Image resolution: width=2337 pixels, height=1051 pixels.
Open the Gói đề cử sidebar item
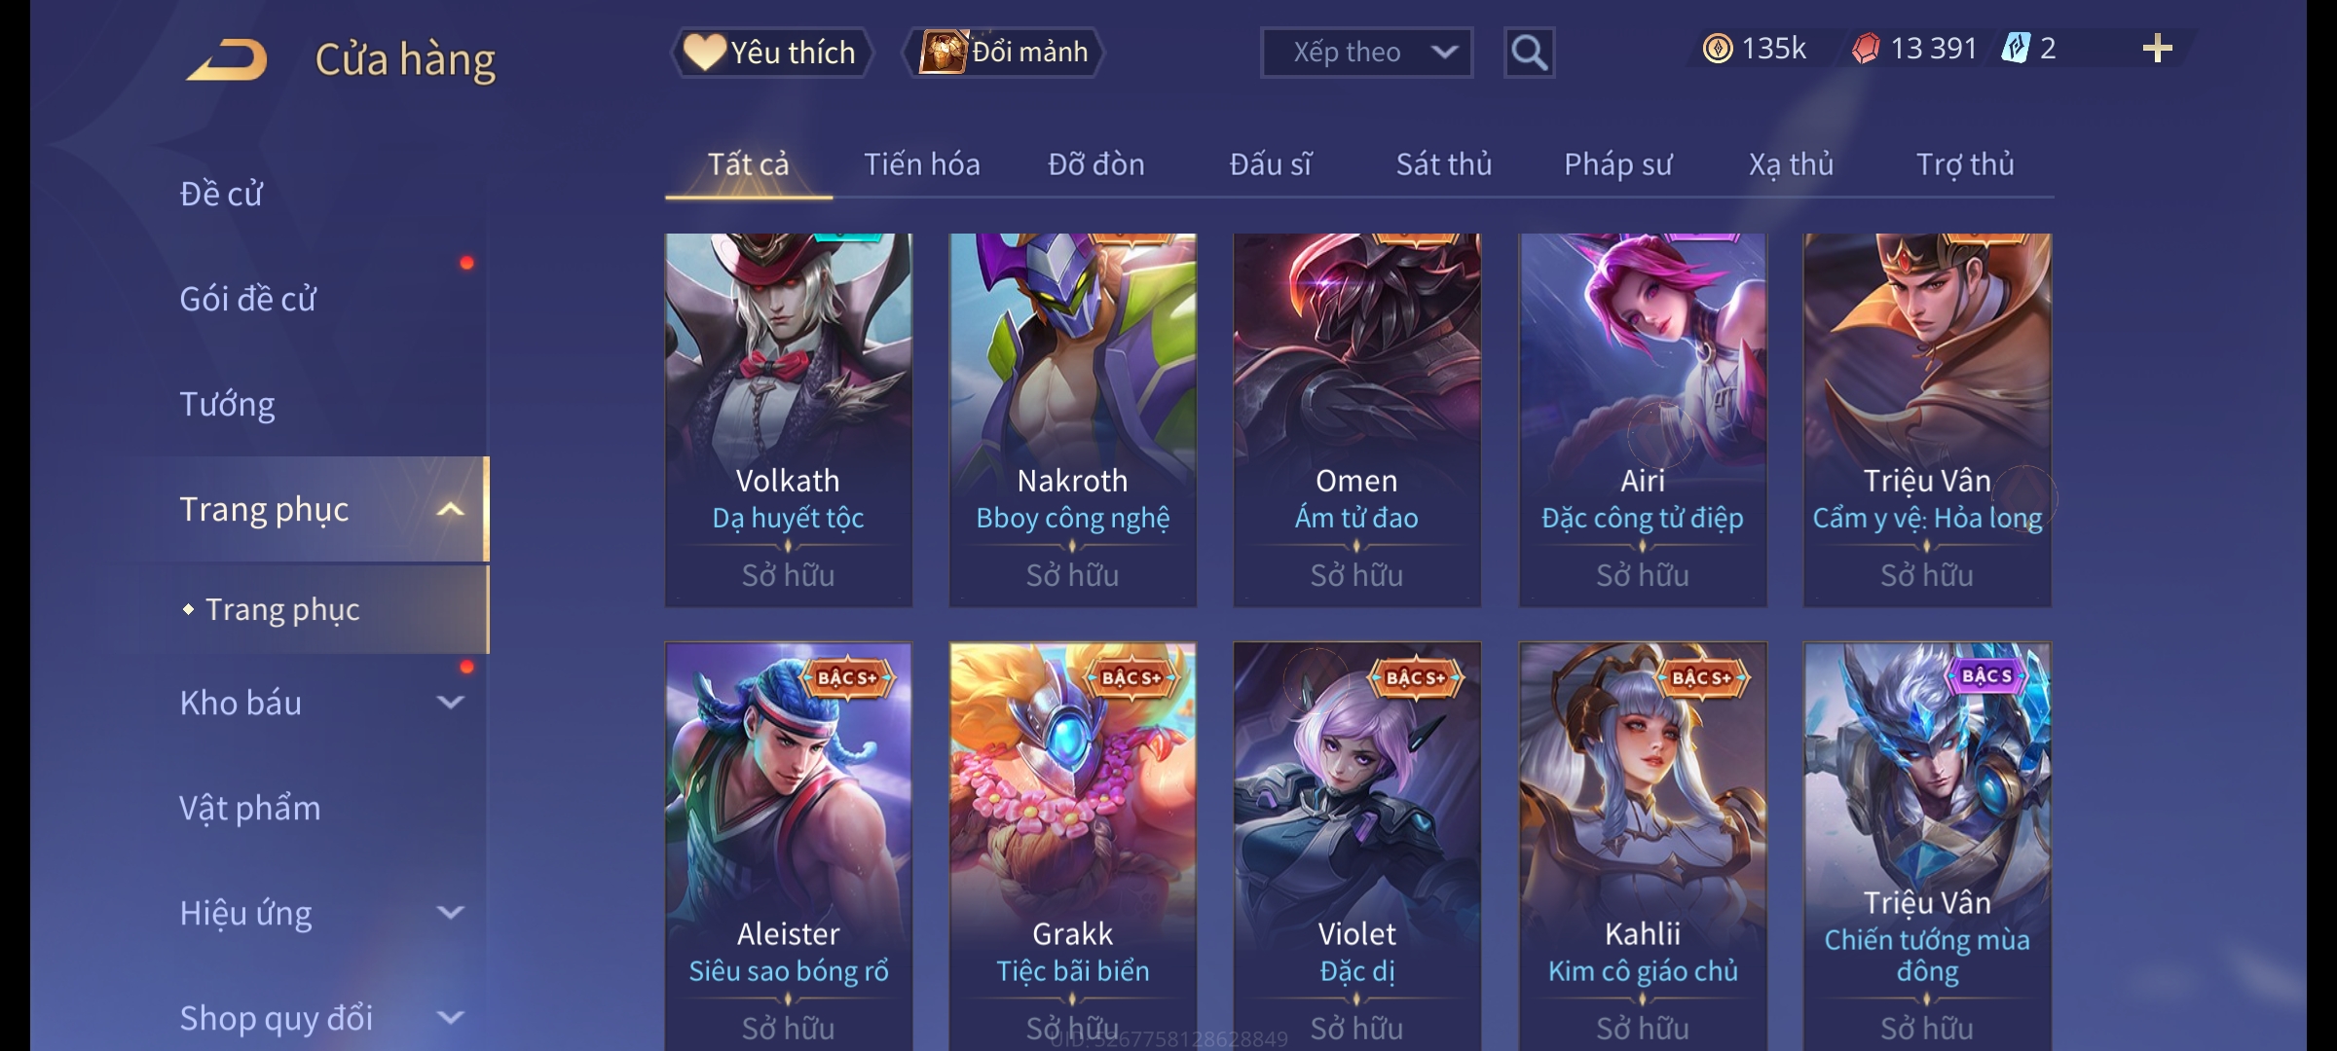[247, 299]
